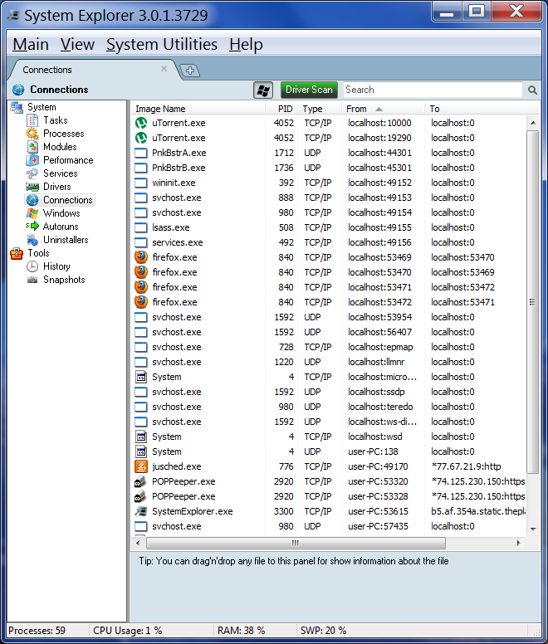
Task: Click System icon on localhost:wsd row
Action: [141, 437]
